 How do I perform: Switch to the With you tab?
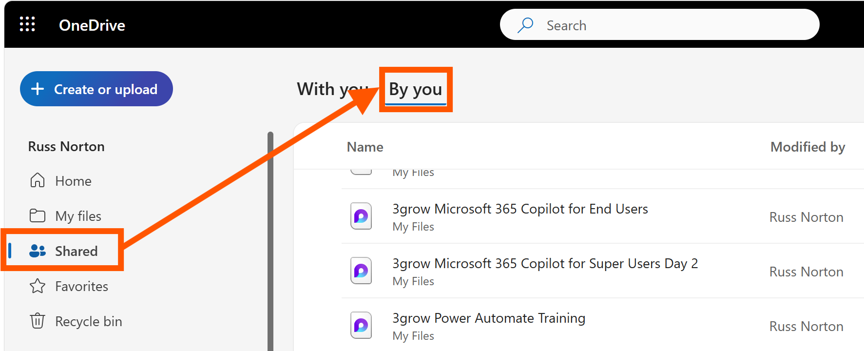[332, 89]
